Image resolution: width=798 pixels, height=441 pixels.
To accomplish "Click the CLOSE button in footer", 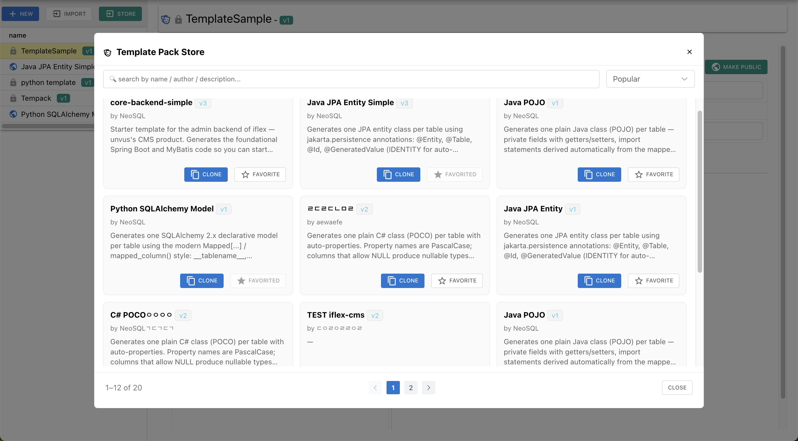I will click(677, 388).
